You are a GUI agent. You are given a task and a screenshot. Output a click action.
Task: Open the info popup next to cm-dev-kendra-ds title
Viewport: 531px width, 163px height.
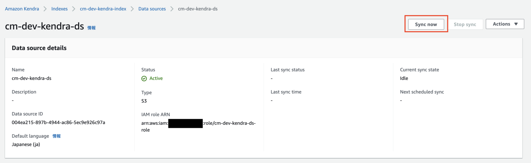click(x=92, y=27)
